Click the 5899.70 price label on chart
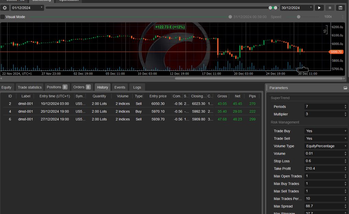Screen dimensions: 349x214 (336, 52)
